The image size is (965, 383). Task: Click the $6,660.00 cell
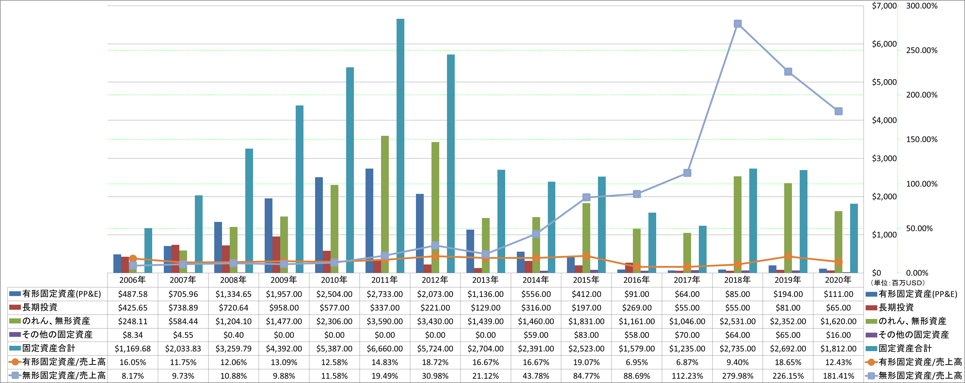point(385,348)
